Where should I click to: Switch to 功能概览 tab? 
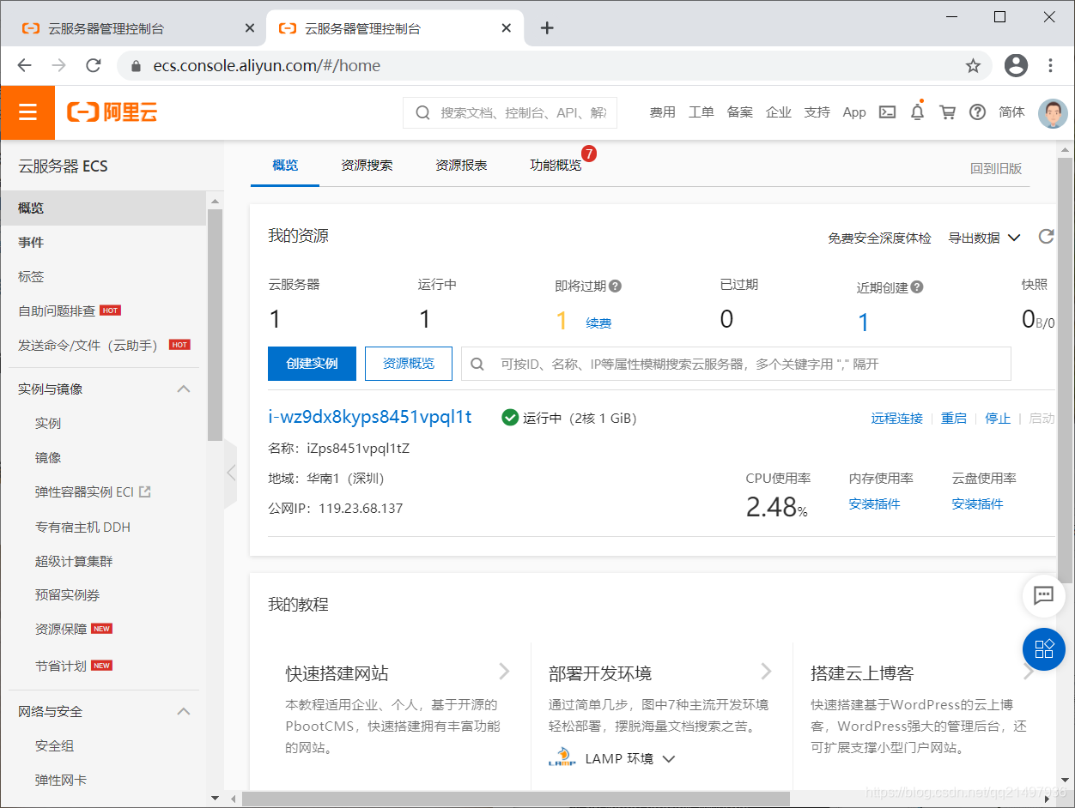(x=556, y=166)
